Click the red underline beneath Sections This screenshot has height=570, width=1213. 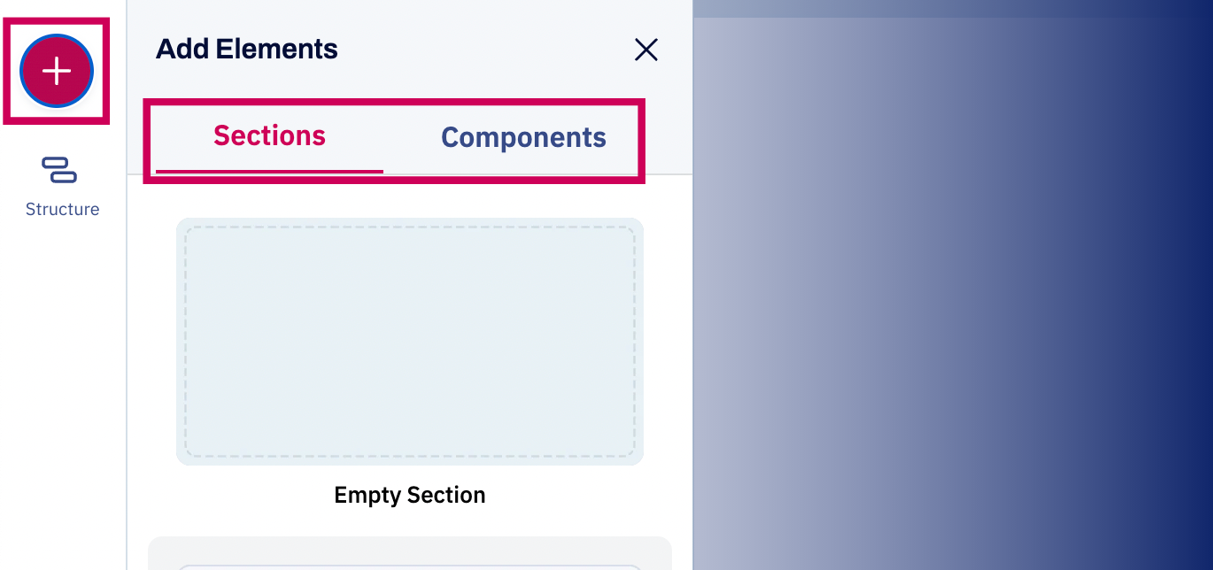click(269, 171)
